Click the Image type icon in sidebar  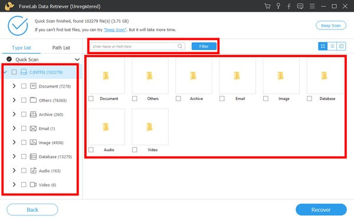coord(33,142)
